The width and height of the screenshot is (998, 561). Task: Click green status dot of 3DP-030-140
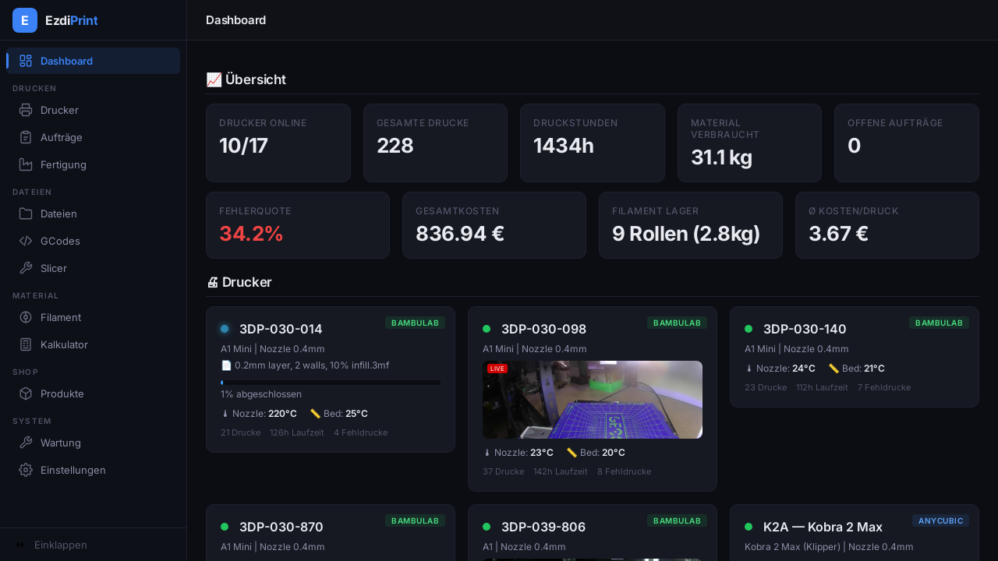[x=748, y=329]
